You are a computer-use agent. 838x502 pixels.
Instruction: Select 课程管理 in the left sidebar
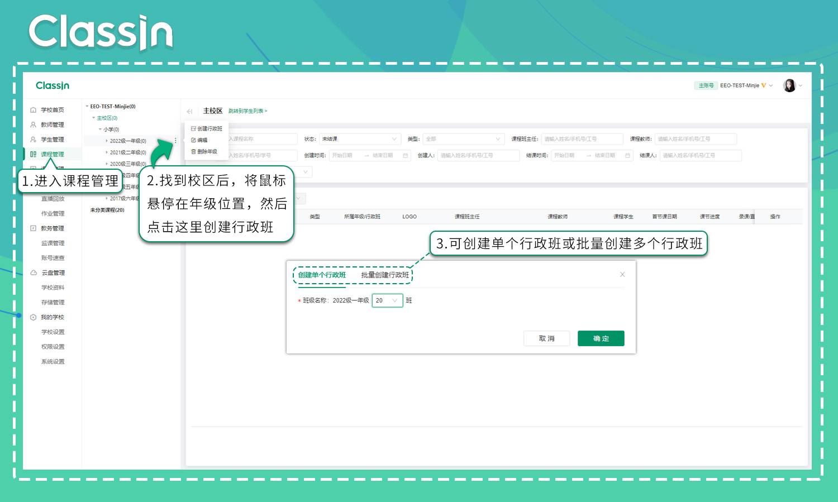tap(53, 154)
